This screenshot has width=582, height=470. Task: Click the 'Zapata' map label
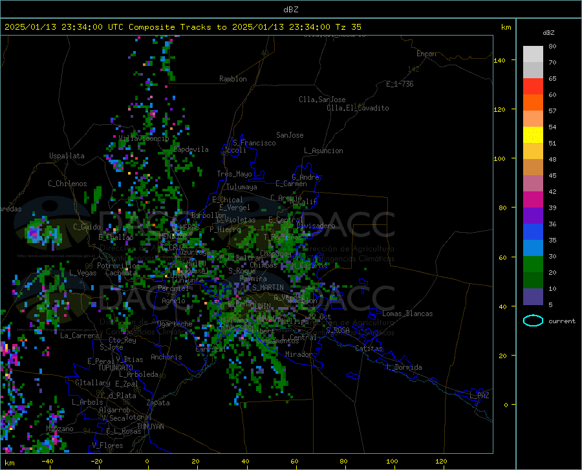[158, 403]
